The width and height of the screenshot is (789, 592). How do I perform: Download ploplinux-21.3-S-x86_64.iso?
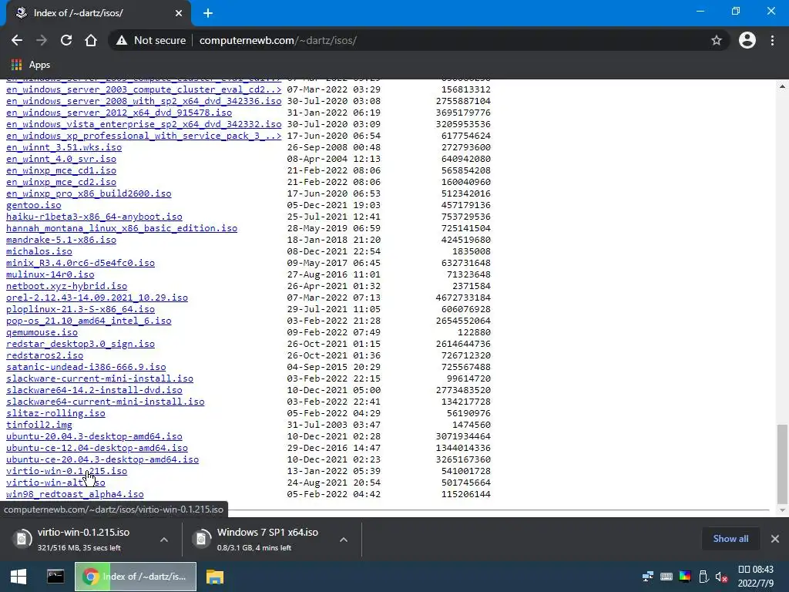pyautogui.click(x=80, y=310)
